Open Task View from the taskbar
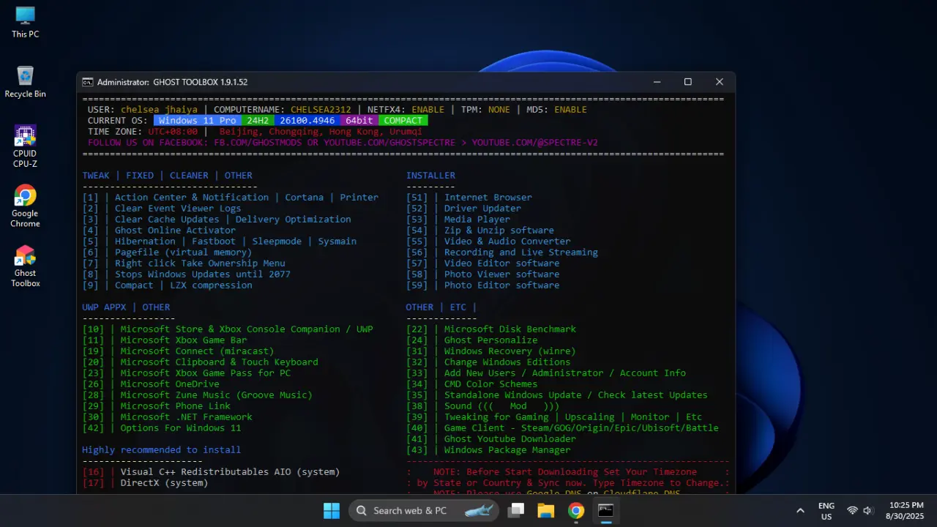 click(x=517, y=510)
